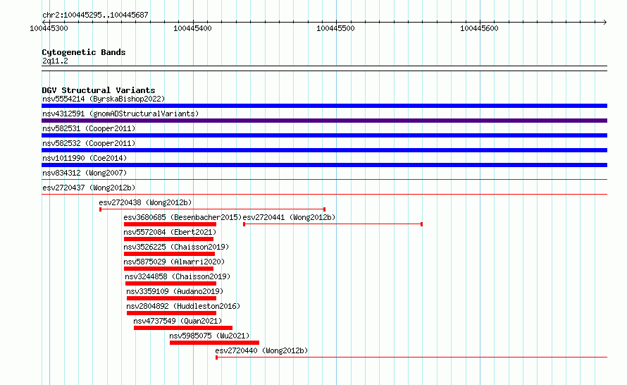
Task: Click the 100445600 ruler label
Action: pyautogui.click(x=479, y=28)
